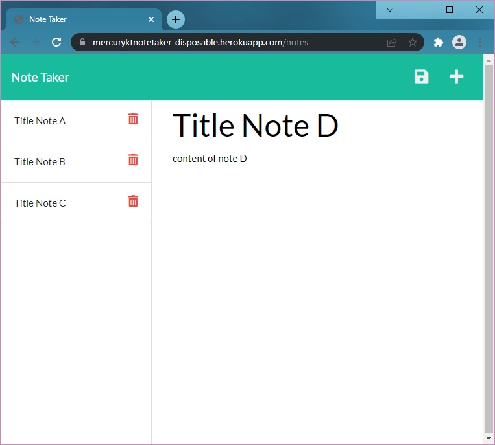This screenshot has height=445, width=495.
Task: Open Title Note A from the list
Action: (40, 121)
